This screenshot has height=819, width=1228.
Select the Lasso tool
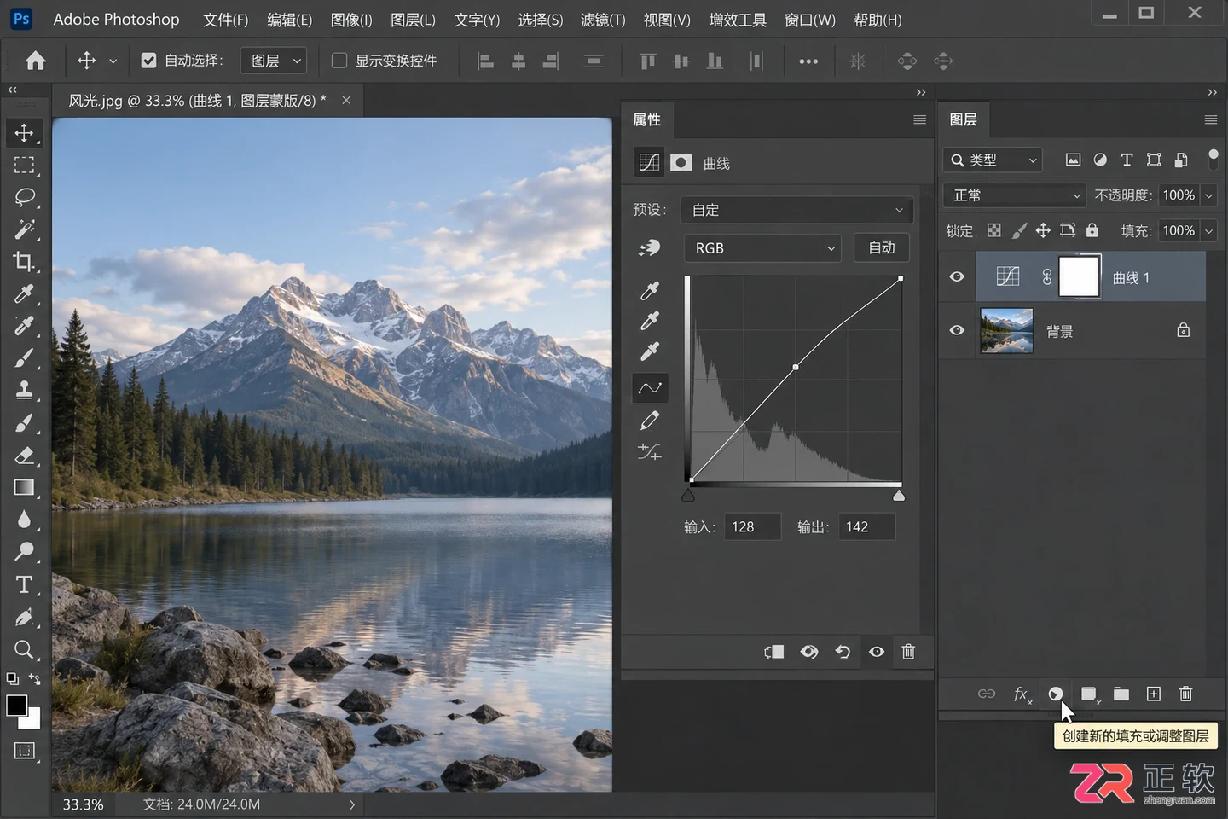point(24,197)
